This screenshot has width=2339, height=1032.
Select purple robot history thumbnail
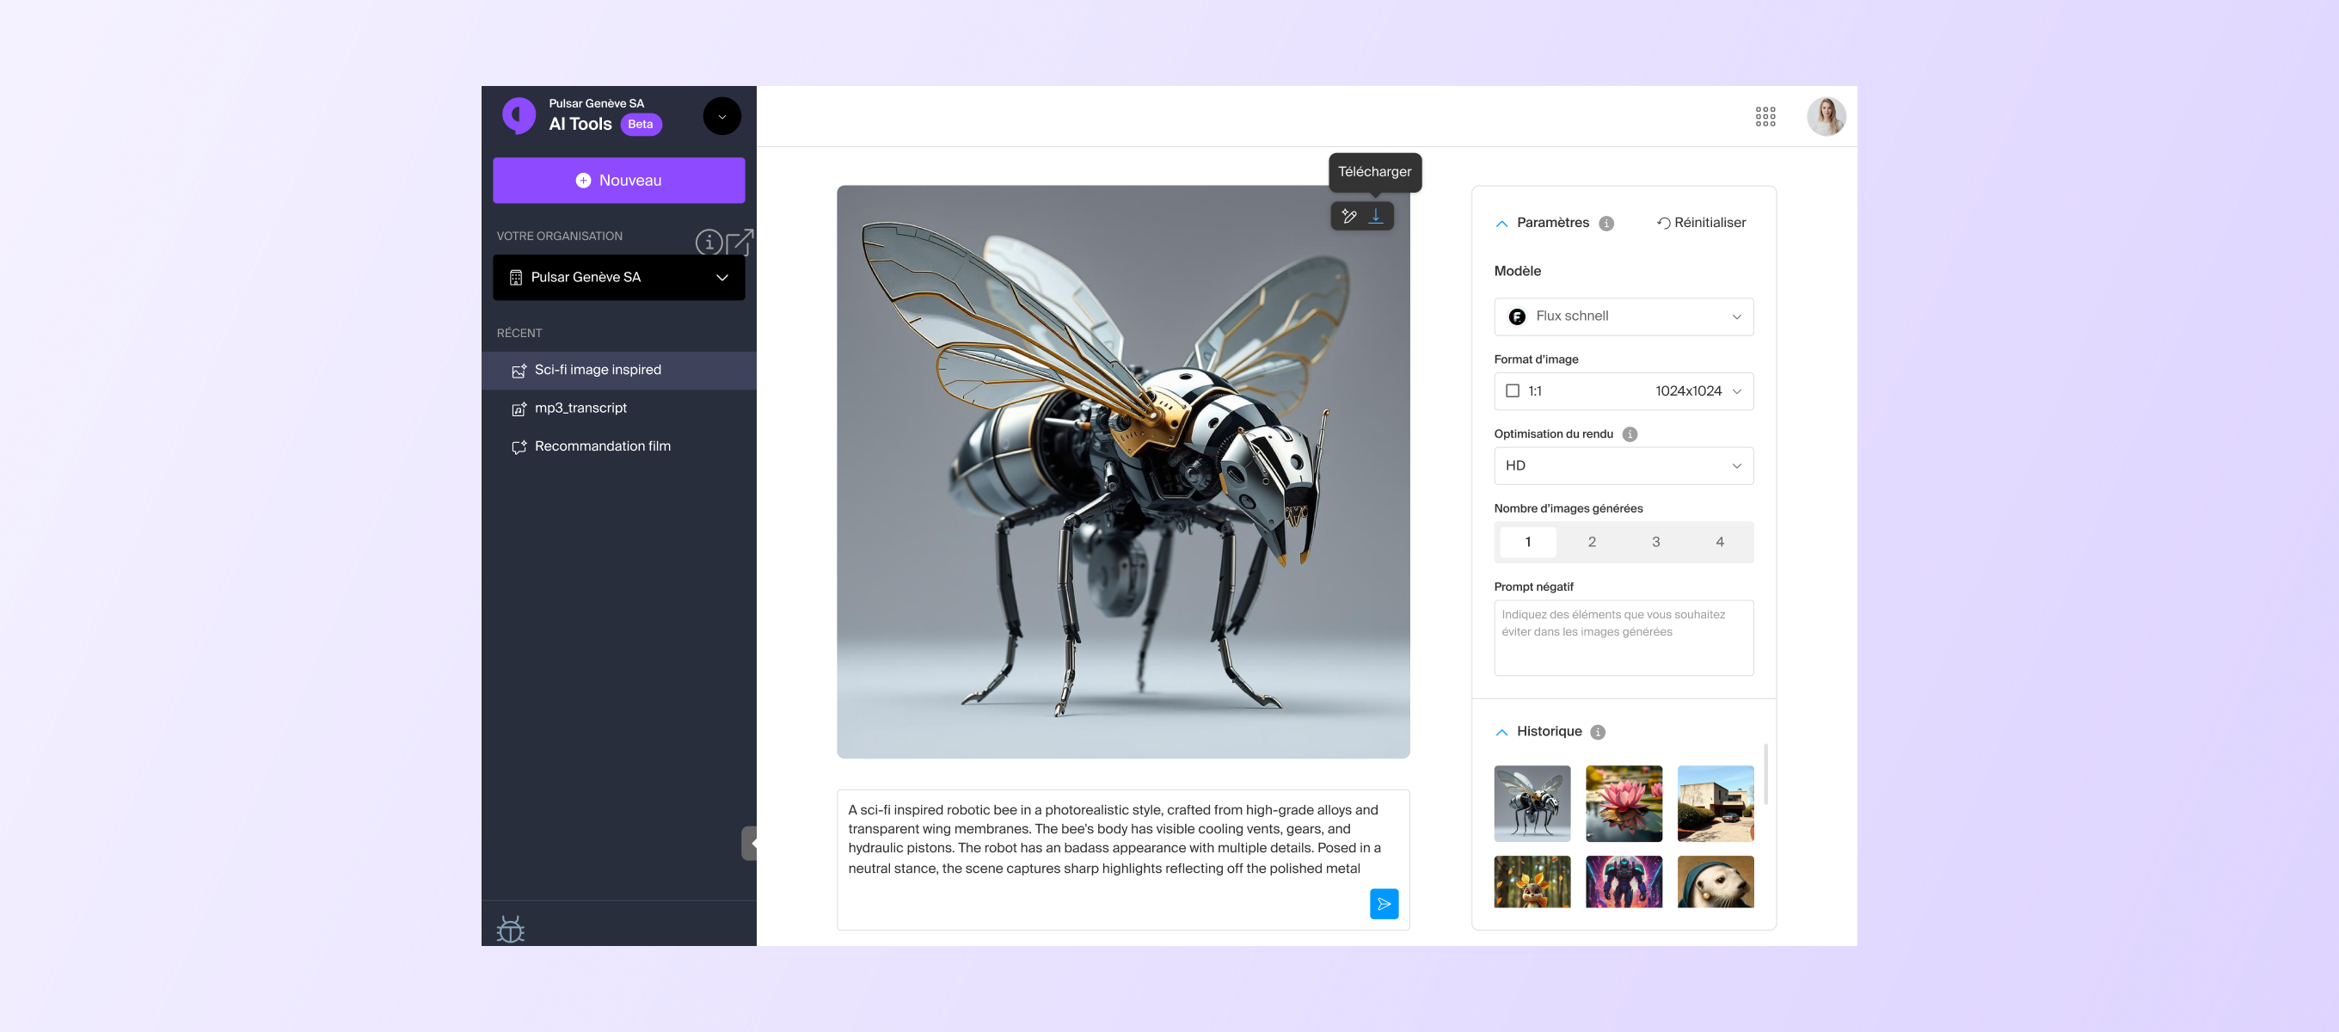[x=1624, y=882]
